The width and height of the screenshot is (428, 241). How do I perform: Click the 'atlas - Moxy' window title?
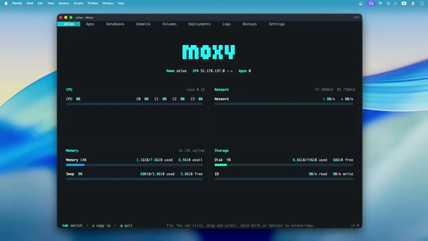(85, 17)
